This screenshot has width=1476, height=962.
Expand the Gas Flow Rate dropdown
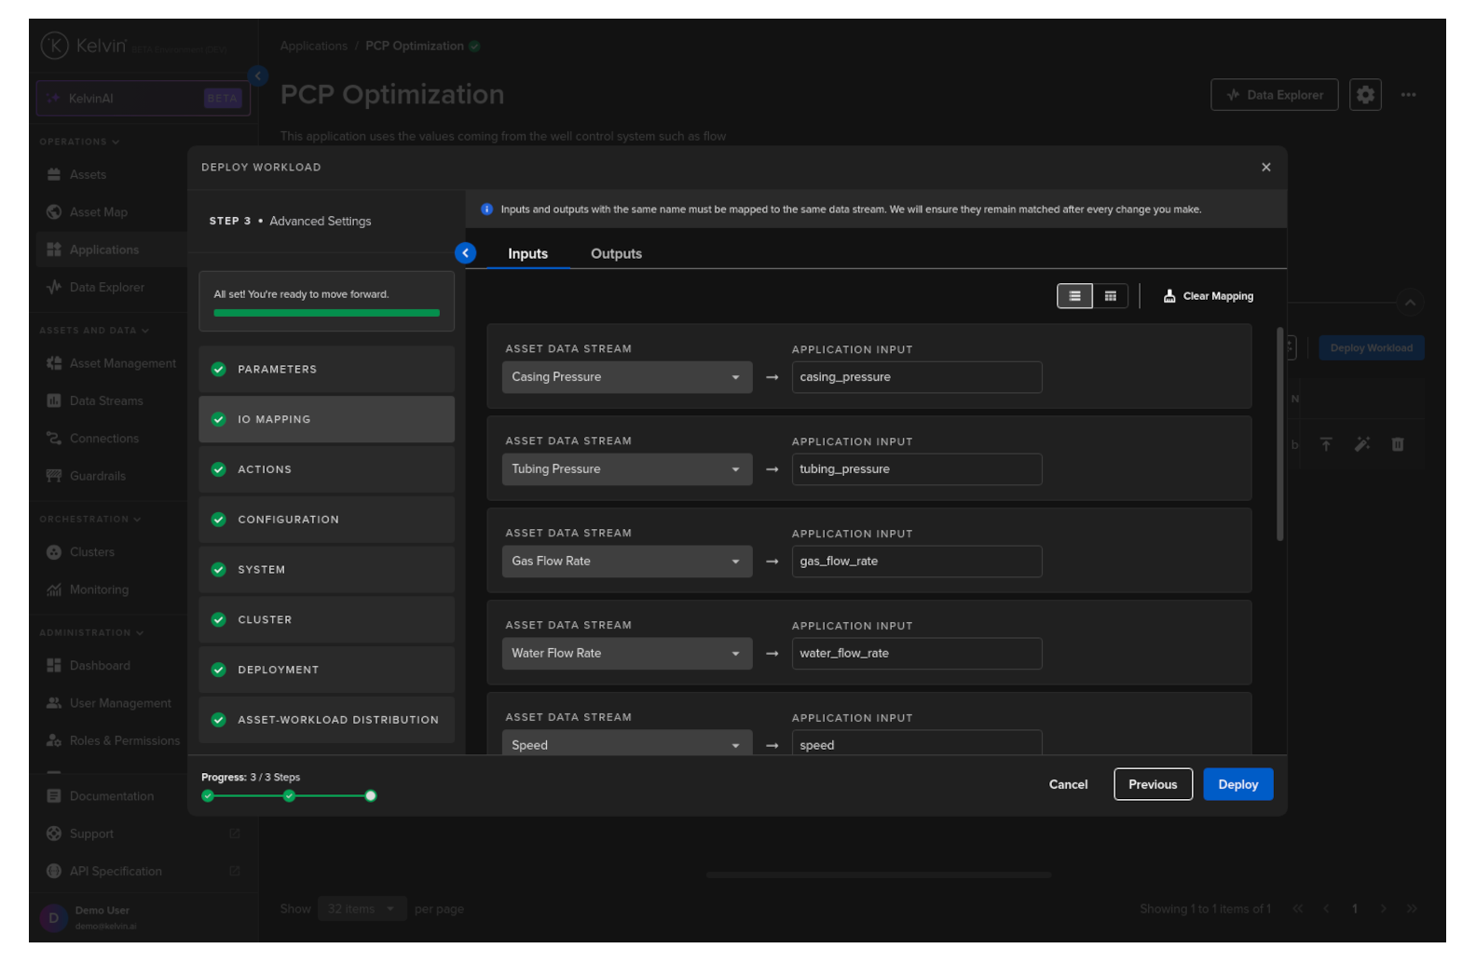tap(626, 562)
